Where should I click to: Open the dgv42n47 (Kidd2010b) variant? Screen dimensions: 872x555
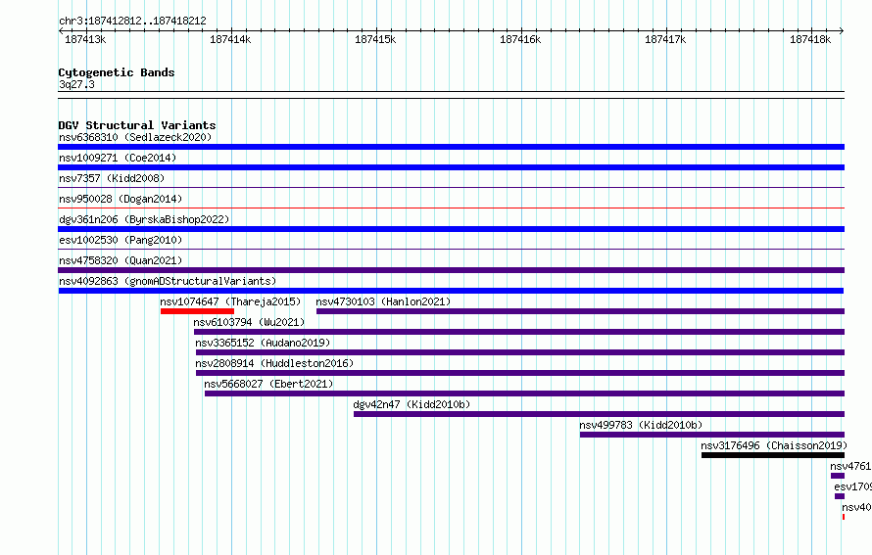412,404
